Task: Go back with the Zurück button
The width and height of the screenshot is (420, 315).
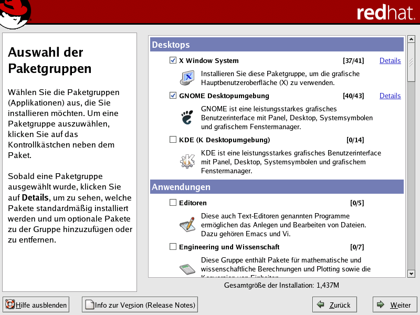Action: pos(334,304)
